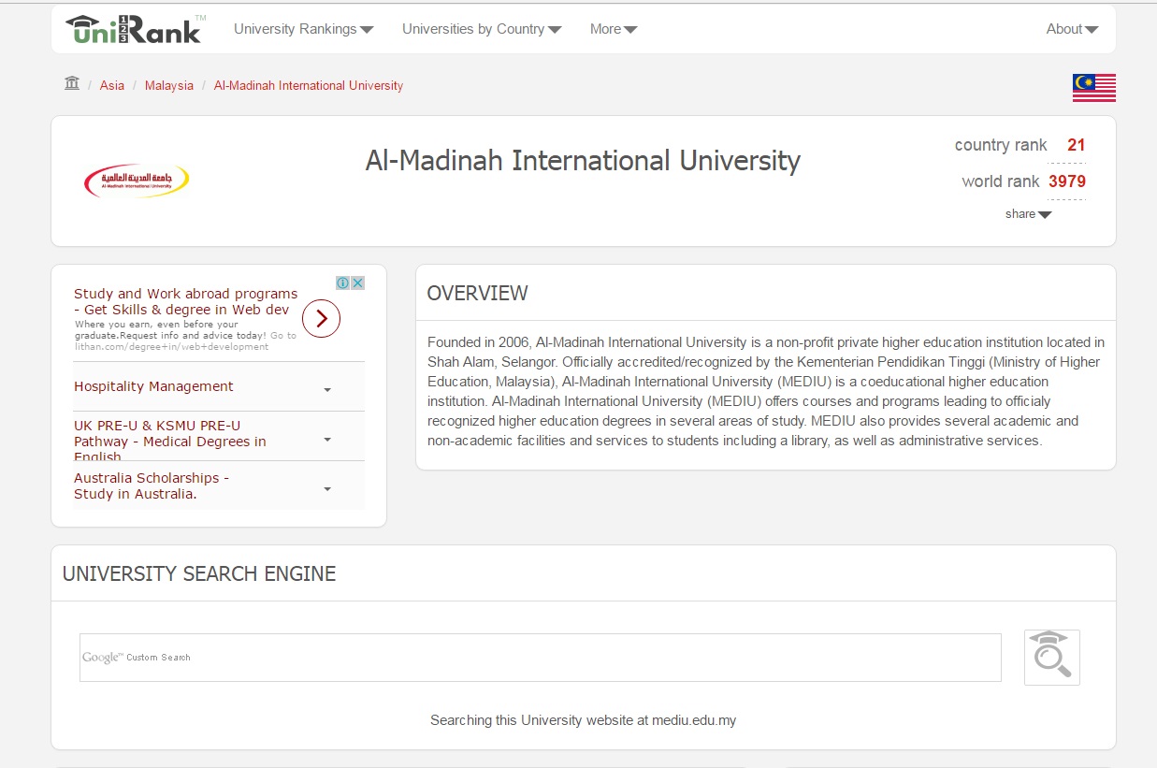Go to Asia breadcrumb link
Image resolution: width=1157 pixels, height=768 pixels.
coord(112,85)
